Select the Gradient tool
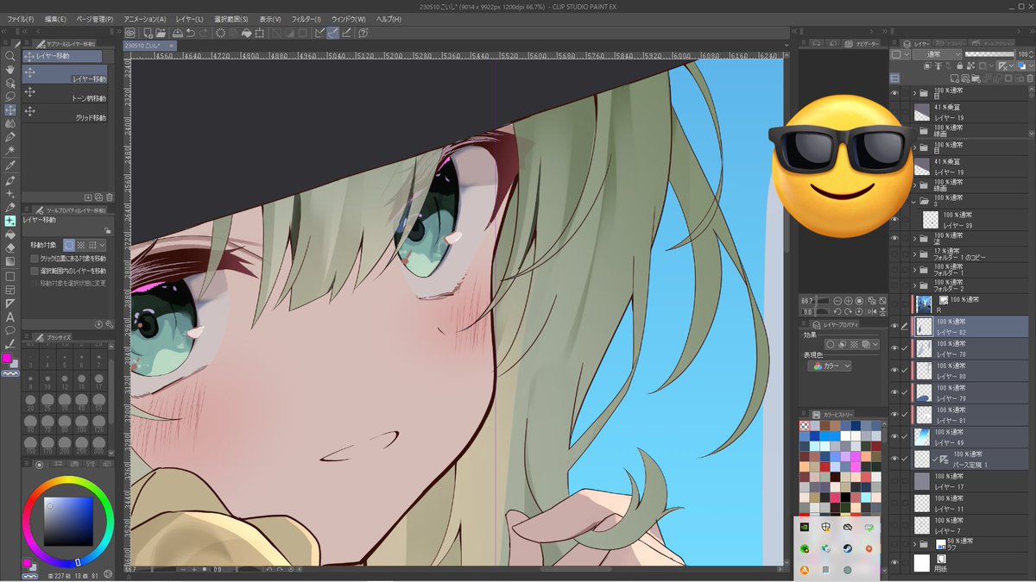Image resolution: width=1036 pixels, height=582 pixels. (x=9, y=261)
